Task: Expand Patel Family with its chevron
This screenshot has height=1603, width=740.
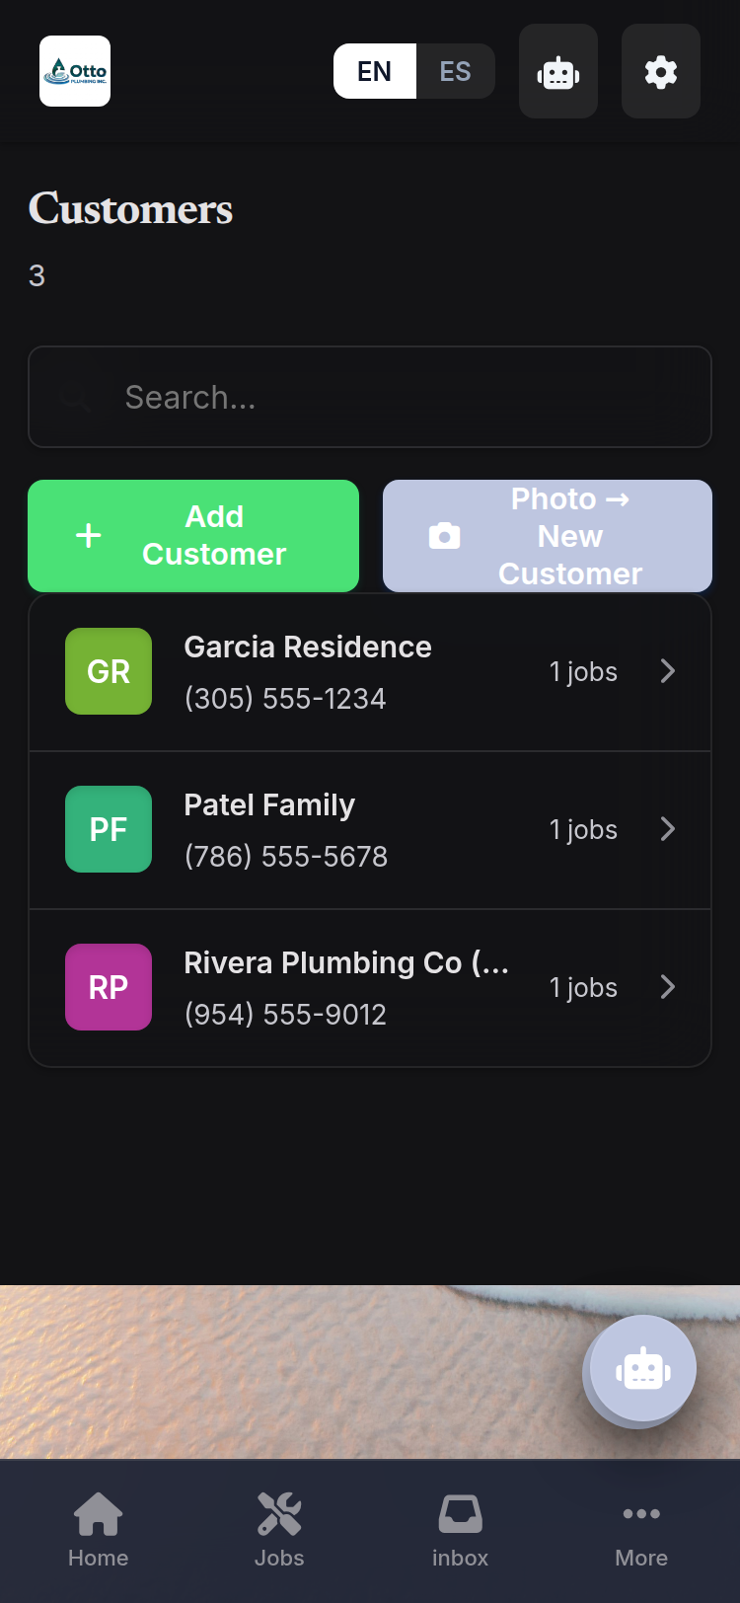Action: coord(668,829)
